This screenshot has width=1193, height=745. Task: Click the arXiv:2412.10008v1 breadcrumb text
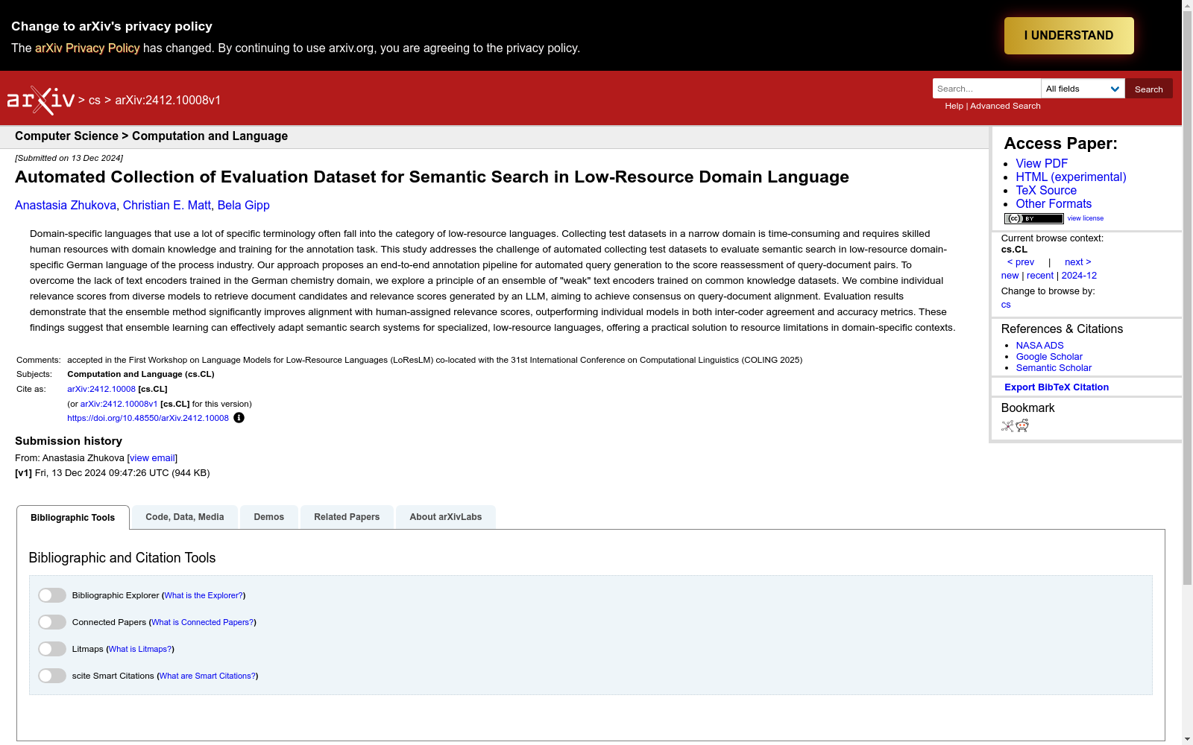coord(168,101)
